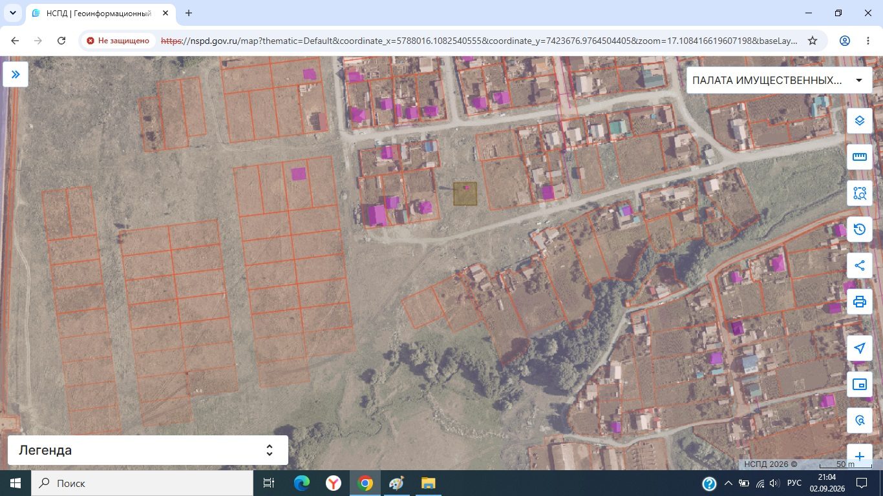The height and width of the screenshot is (496, 883).
Task: Zoom in with the plus button
Action: coord(859,456)
